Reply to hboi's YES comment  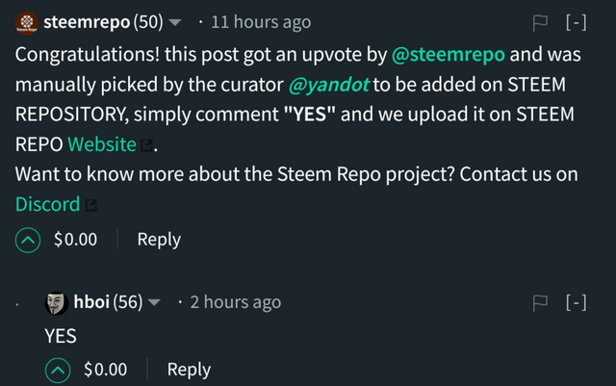189,370
